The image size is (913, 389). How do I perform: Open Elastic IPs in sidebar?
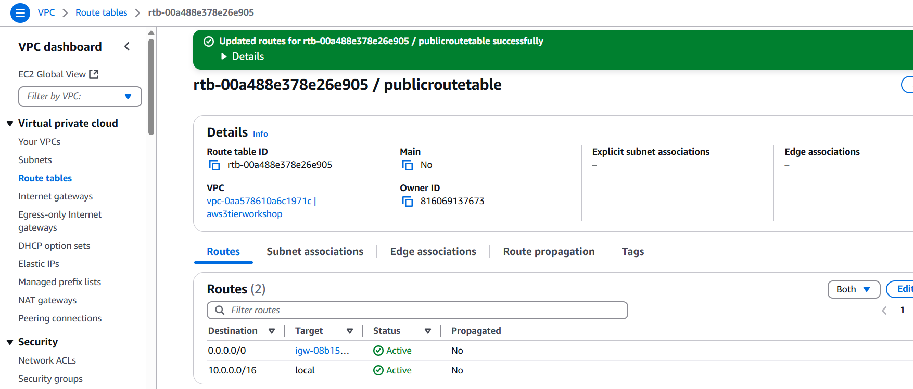39,264
